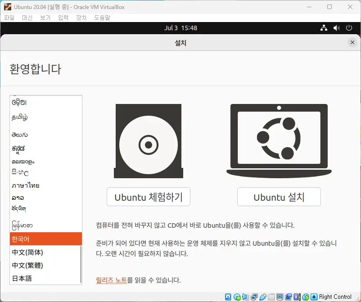
Task: Select 日本語 in the language list
Action: click(46, 278)
